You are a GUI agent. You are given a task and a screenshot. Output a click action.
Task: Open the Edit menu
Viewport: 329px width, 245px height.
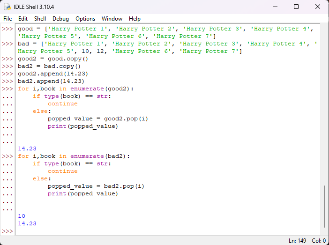[23, 19]
